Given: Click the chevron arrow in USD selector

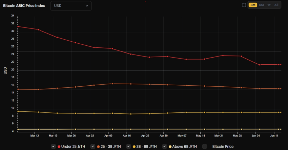Looking at the screenshot, I should click(x=87, y=6).
